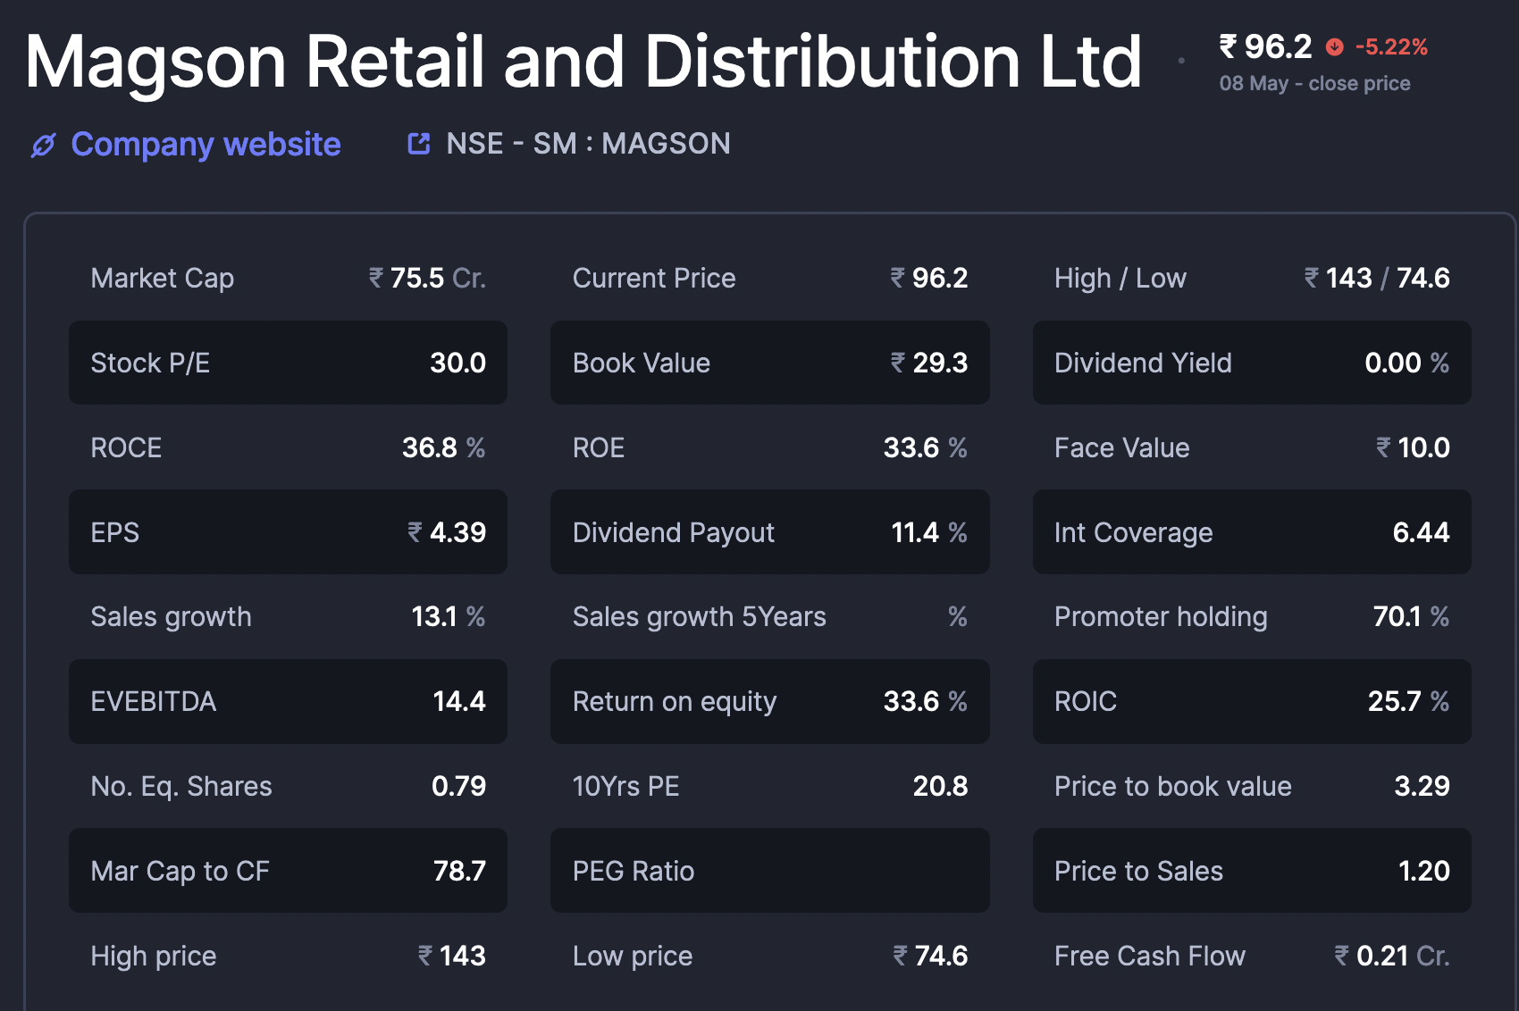Viewport: 1519px width, 1011px height.
Task: Click the Promoter holding value 70.1 %
Action: point(1411,616)
